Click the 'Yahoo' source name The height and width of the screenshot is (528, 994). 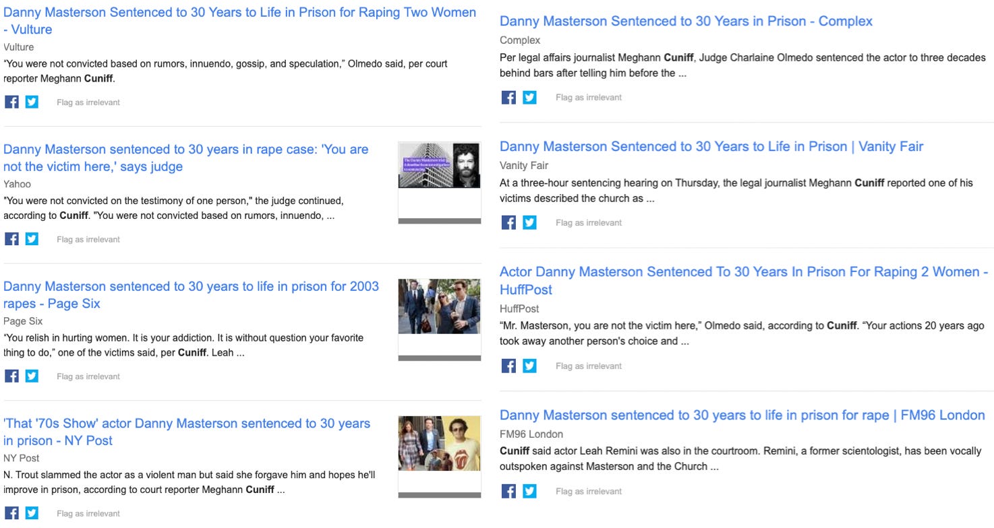[17, 184]
